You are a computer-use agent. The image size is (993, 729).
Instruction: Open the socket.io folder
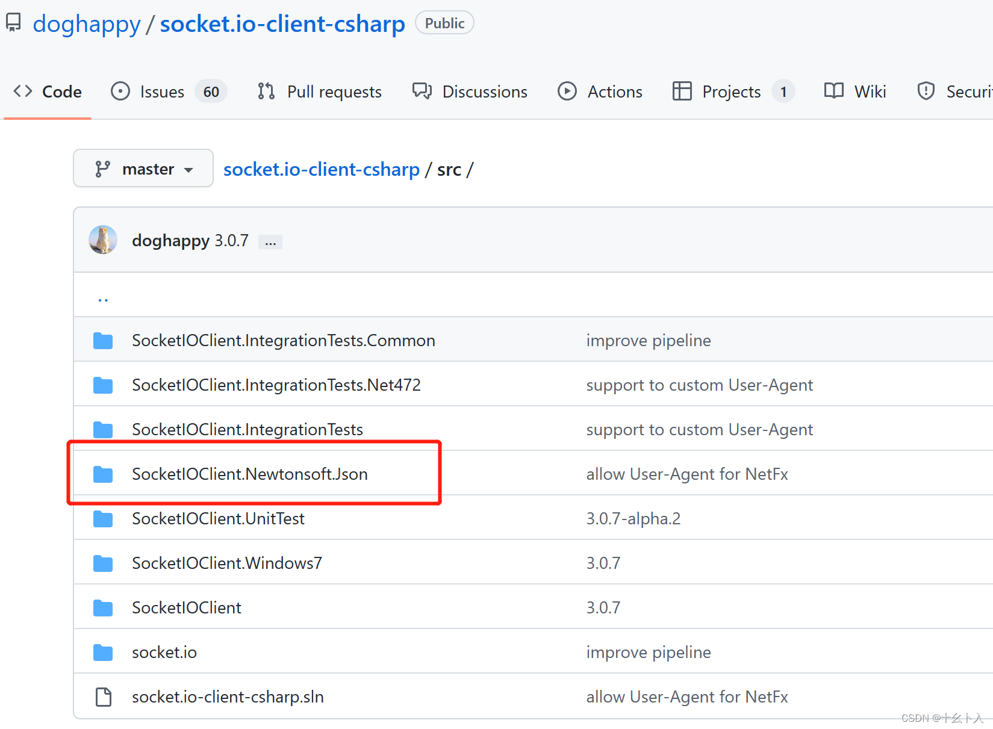pyautogui.click(x=164, y=652)
